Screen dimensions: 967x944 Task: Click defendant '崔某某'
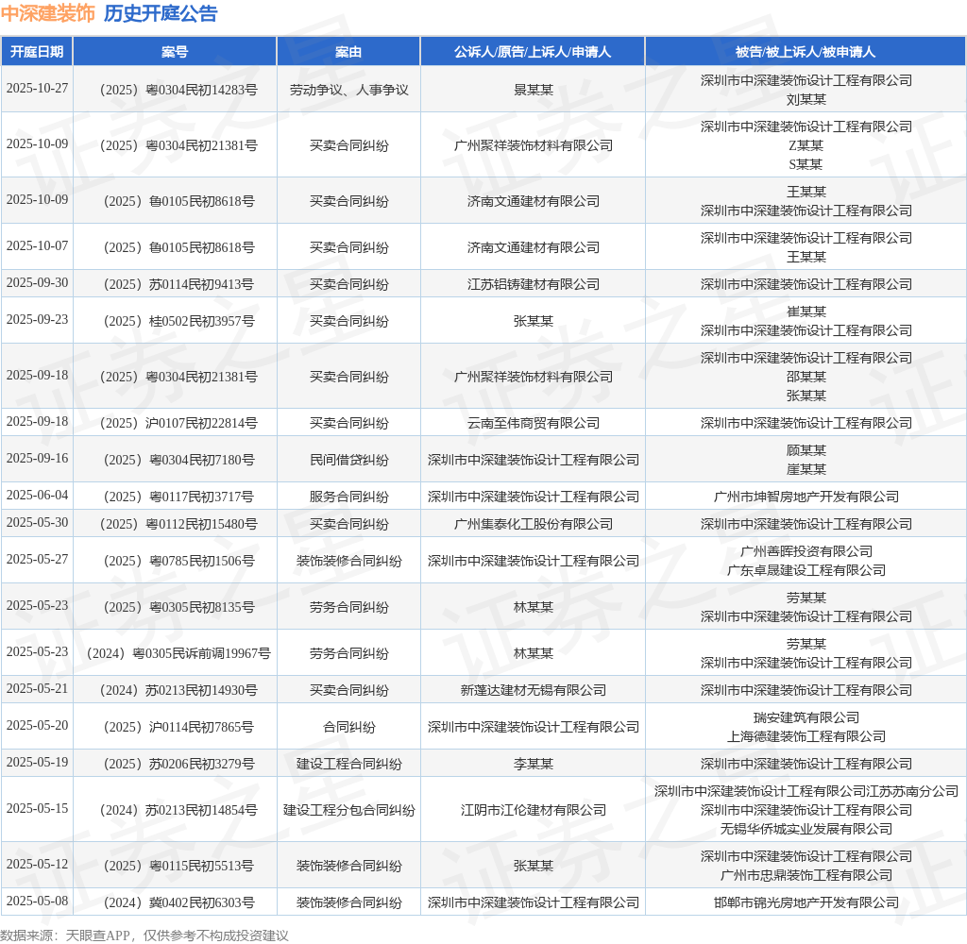coord(806,312)
